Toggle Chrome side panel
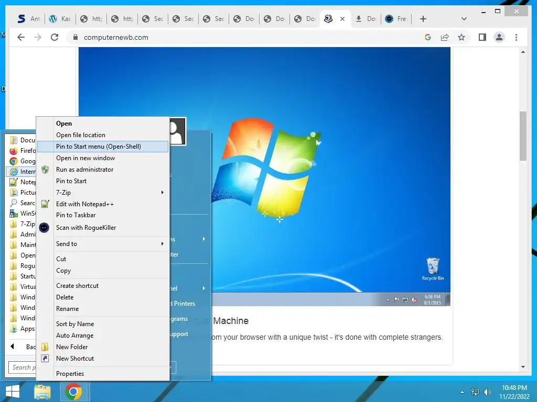Screen dimensions: 537x402 pyautogui.click(x=482, y=37)
